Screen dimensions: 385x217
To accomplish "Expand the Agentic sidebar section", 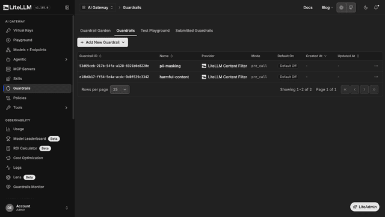I will point(37,59).
